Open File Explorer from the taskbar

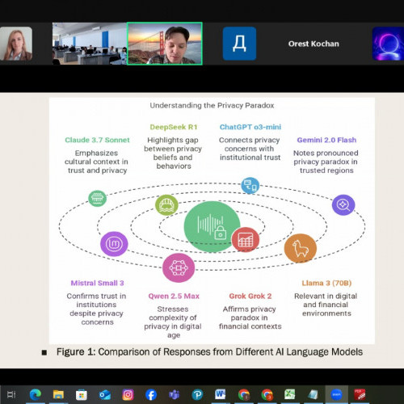click(58, 395)
